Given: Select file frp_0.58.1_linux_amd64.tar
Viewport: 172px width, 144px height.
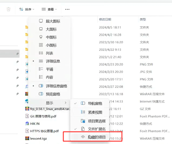Looking at the screenshot, I should [x=50, y=109].
